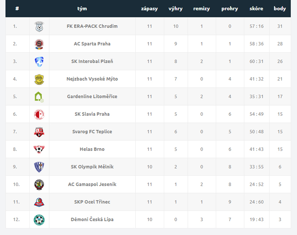Image resolution: width=297 pixels, height=235 pixels.
Task: Click the Nejzbach Vysoké Mýto logo
Action: pyautogui.click(x=39, y=79)
